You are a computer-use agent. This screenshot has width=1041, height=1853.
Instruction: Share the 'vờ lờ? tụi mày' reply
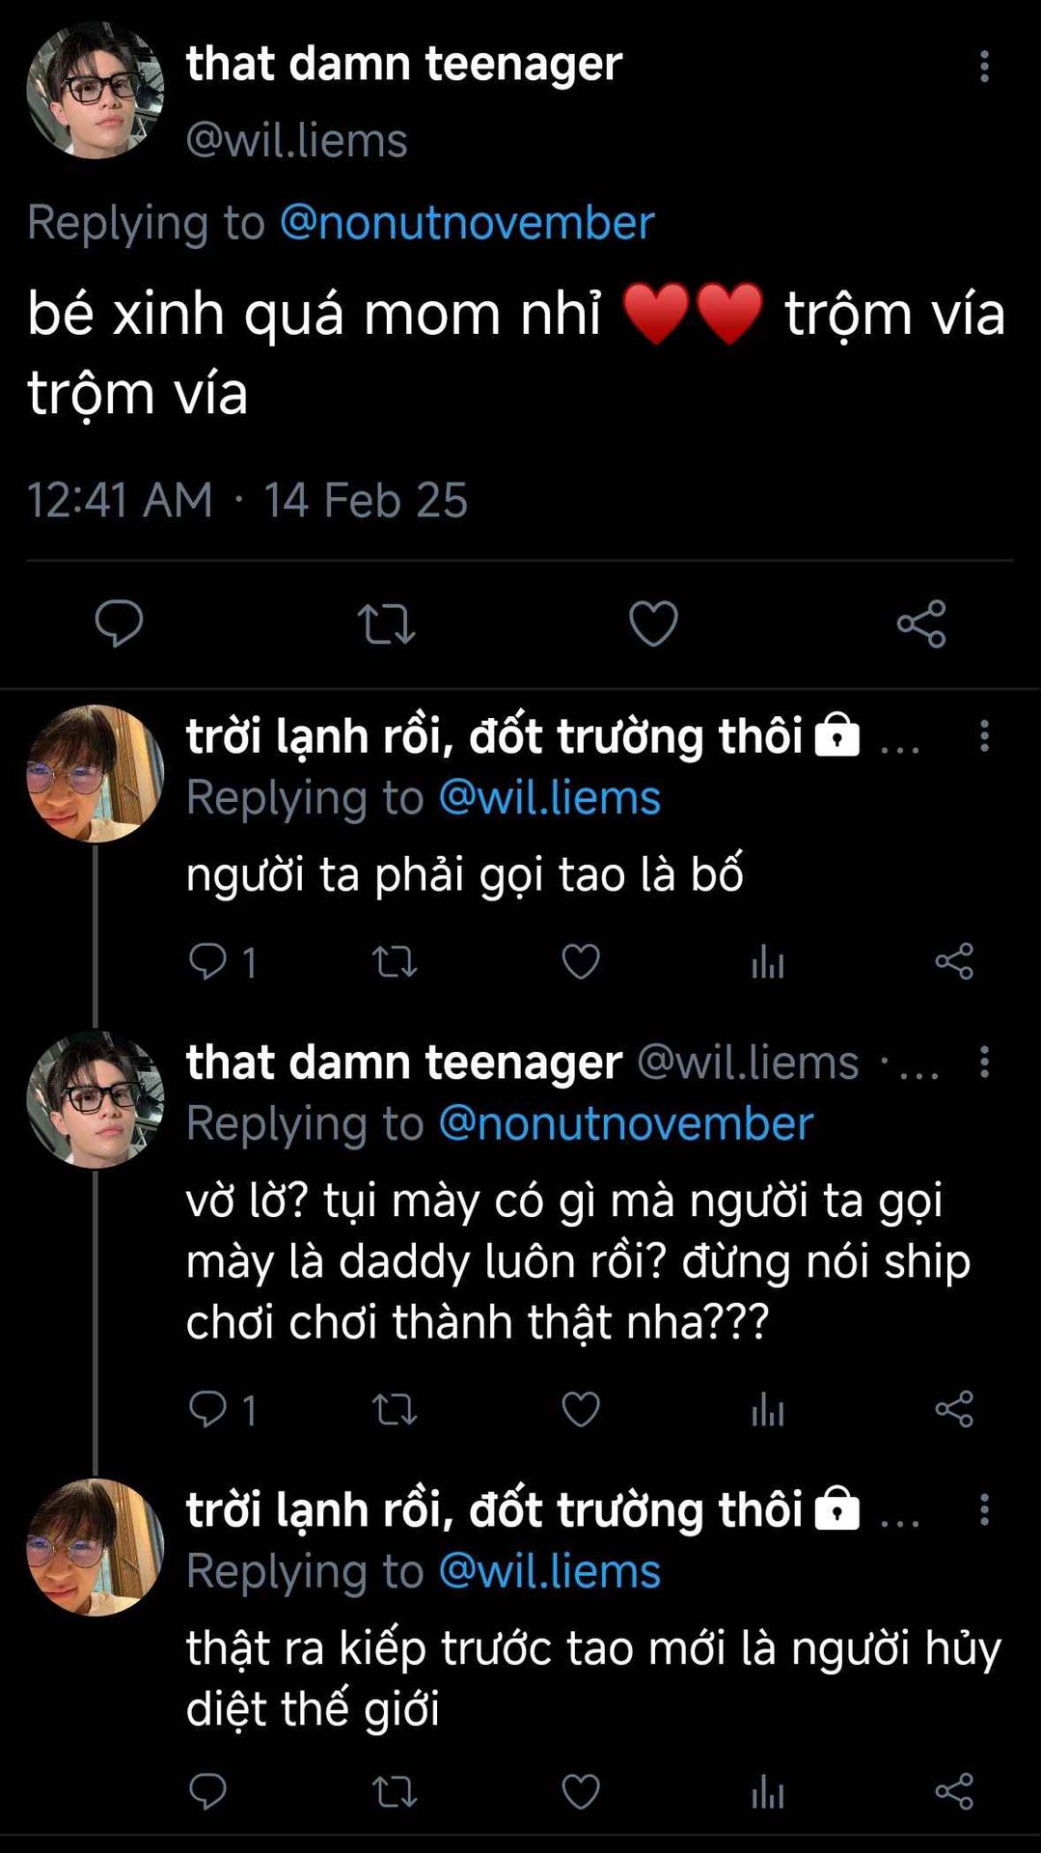(x=954, y=1410)
